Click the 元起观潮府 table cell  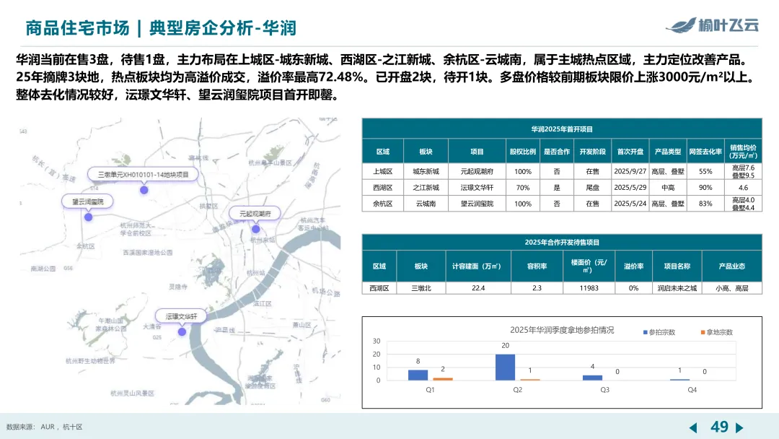[477, 172]
